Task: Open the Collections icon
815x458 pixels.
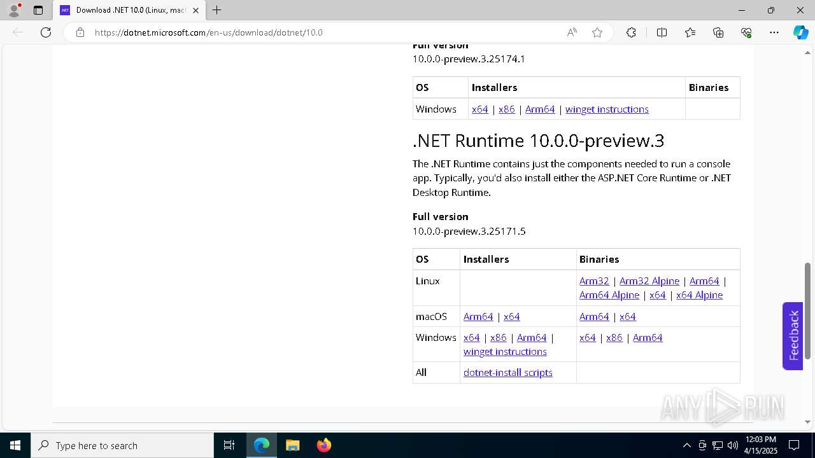Action: (x=718, y=32)
